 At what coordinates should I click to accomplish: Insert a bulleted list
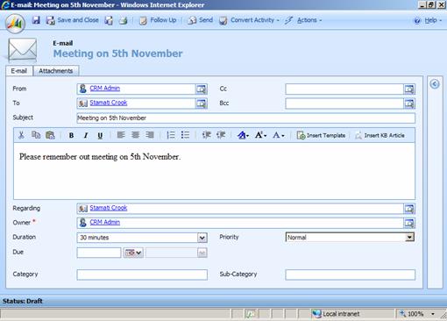pos(185,135)
